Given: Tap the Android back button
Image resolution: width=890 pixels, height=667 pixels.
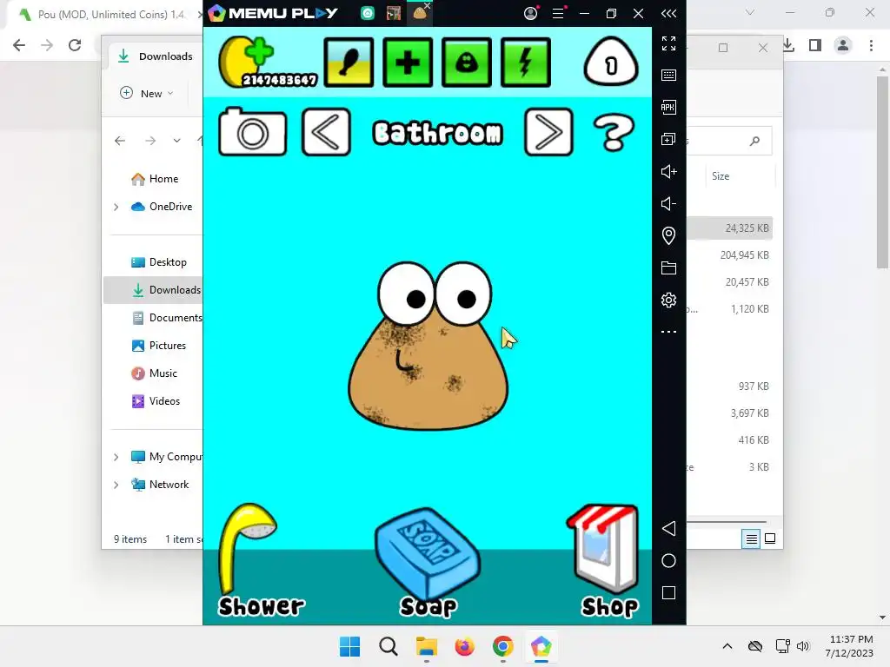Looking at the screenshot, I should [668, 529].
